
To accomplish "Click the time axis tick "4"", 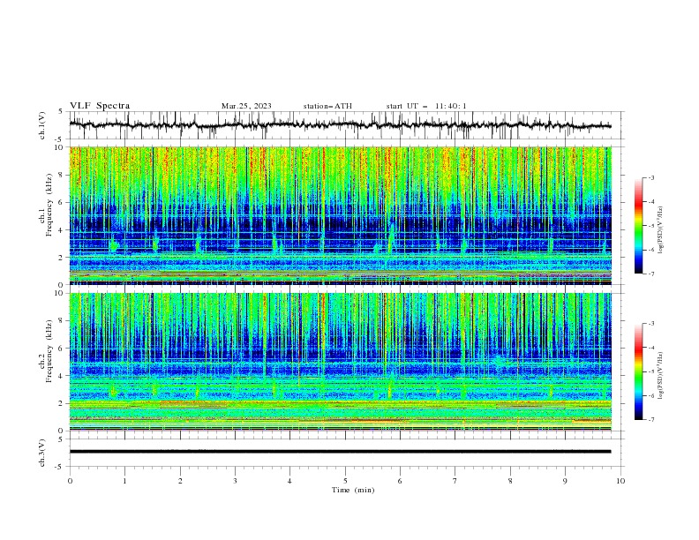I will [x=289, y=481].
